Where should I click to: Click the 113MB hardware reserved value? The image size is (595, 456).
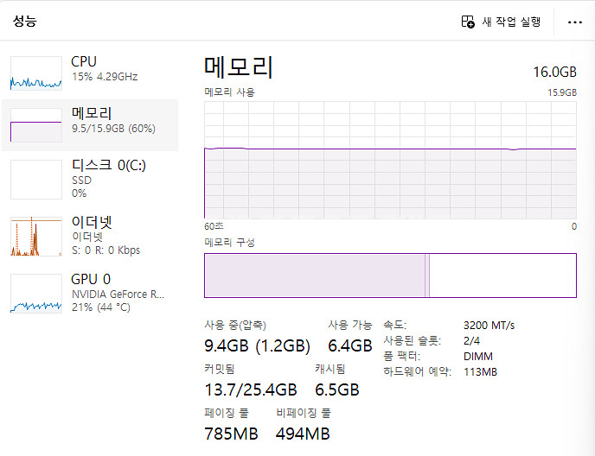pyautogui.click(x=480, y=372)
